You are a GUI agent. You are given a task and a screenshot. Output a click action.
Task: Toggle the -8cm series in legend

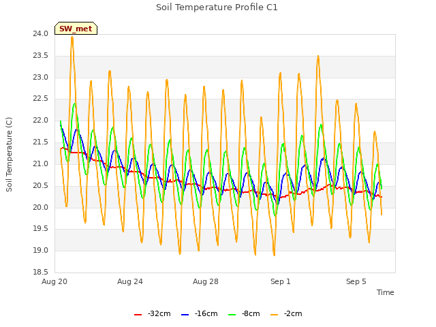coord(244,313)
